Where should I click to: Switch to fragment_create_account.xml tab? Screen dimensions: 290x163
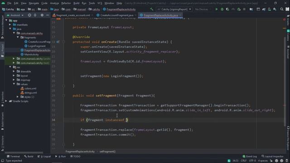(72, 15)
